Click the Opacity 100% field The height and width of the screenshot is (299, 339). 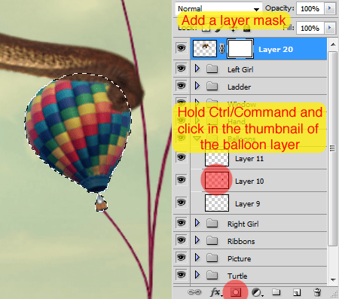(310, 8)
